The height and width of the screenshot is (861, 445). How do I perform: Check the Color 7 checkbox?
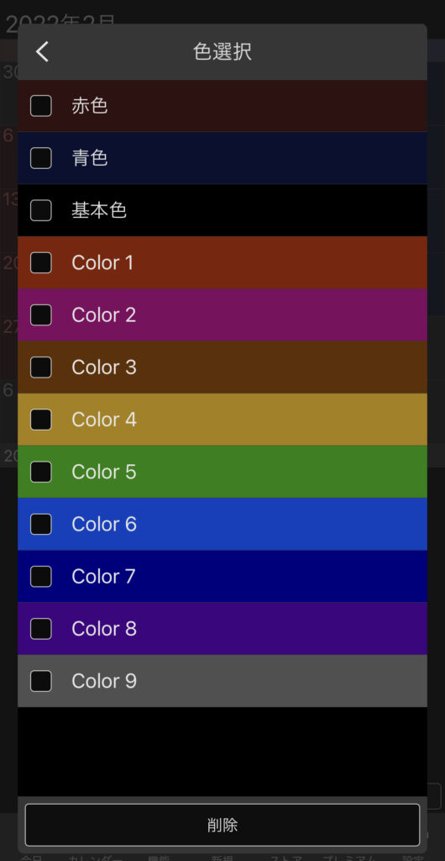tap(41, 576)
